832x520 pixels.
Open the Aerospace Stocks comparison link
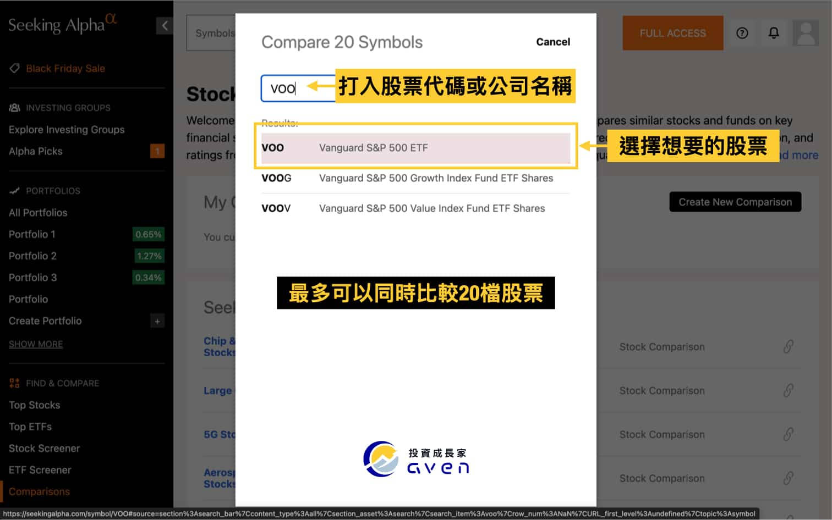(220, 478)
